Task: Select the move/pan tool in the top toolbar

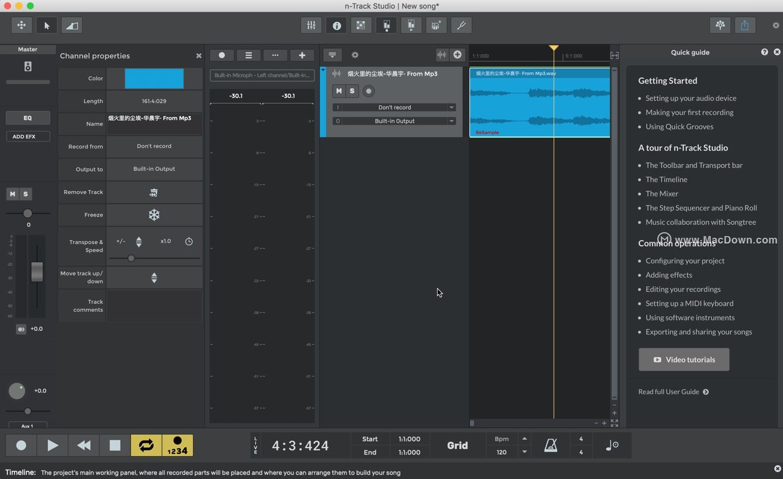Action: [21, 25]
